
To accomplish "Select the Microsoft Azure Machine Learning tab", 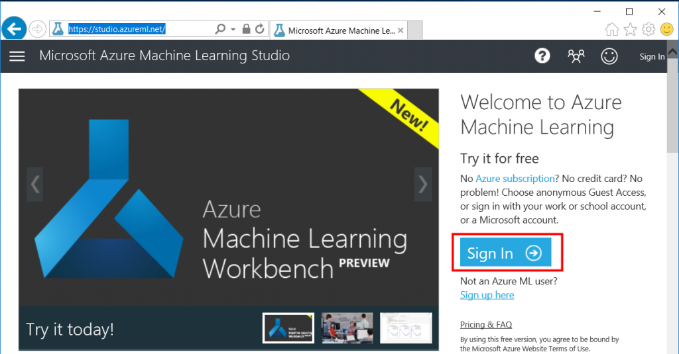I will (x=338, y=30).
